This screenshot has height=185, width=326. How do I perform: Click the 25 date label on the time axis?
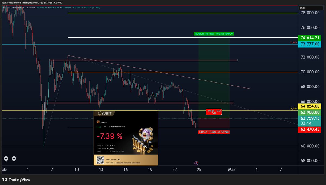(199, 170)
